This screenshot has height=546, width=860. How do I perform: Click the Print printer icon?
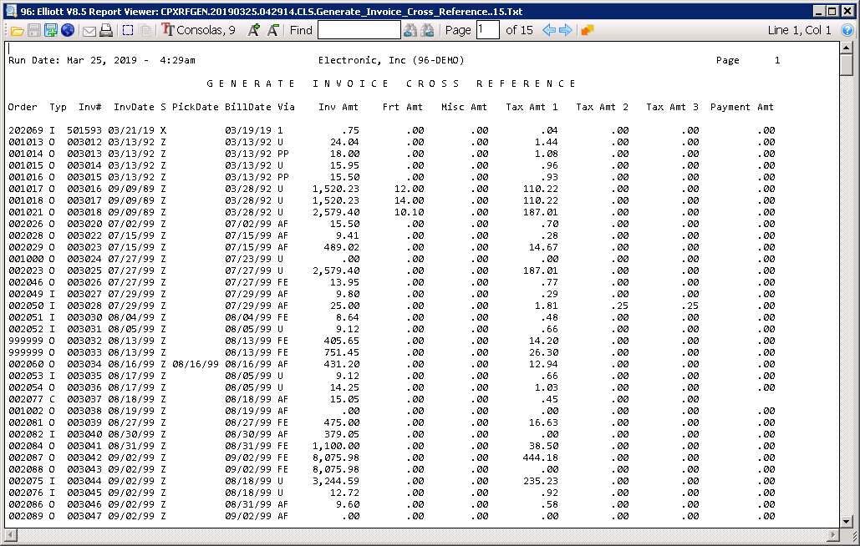click(x=106, y=31)
